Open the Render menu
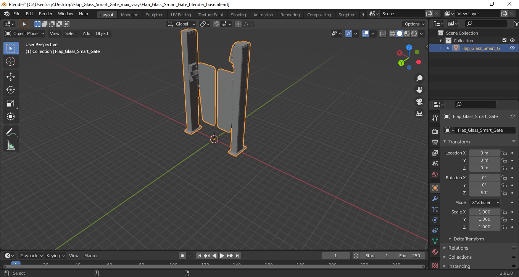The width and height of the screenshot is (519, 277). pyautogui.click(x=45, y=14)
